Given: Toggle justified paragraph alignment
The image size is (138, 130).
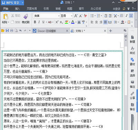Looking at the screenshot, I should (x=105, y=22).
